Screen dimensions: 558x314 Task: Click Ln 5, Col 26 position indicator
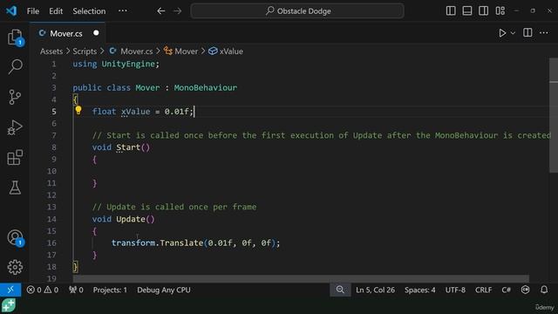(375, 290)
